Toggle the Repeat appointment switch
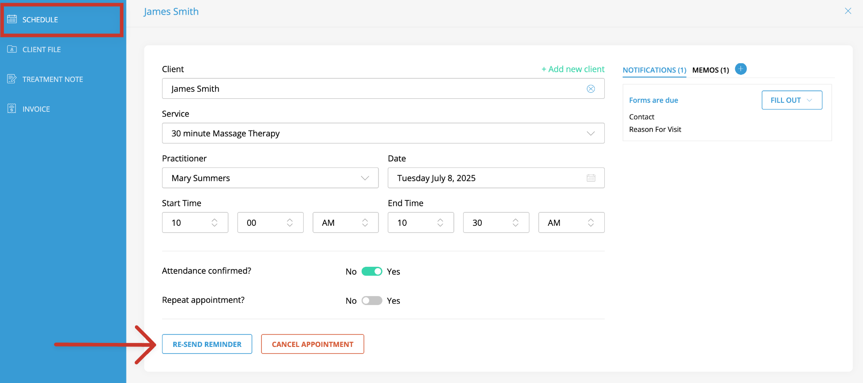This screenshot has height=383, width=863. (x=372, y=301)
